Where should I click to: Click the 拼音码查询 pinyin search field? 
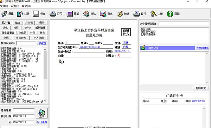(26, 43)
